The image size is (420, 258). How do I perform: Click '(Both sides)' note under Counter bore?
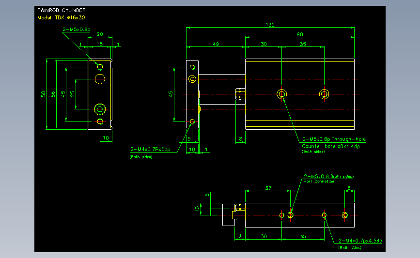coord(313,152)
